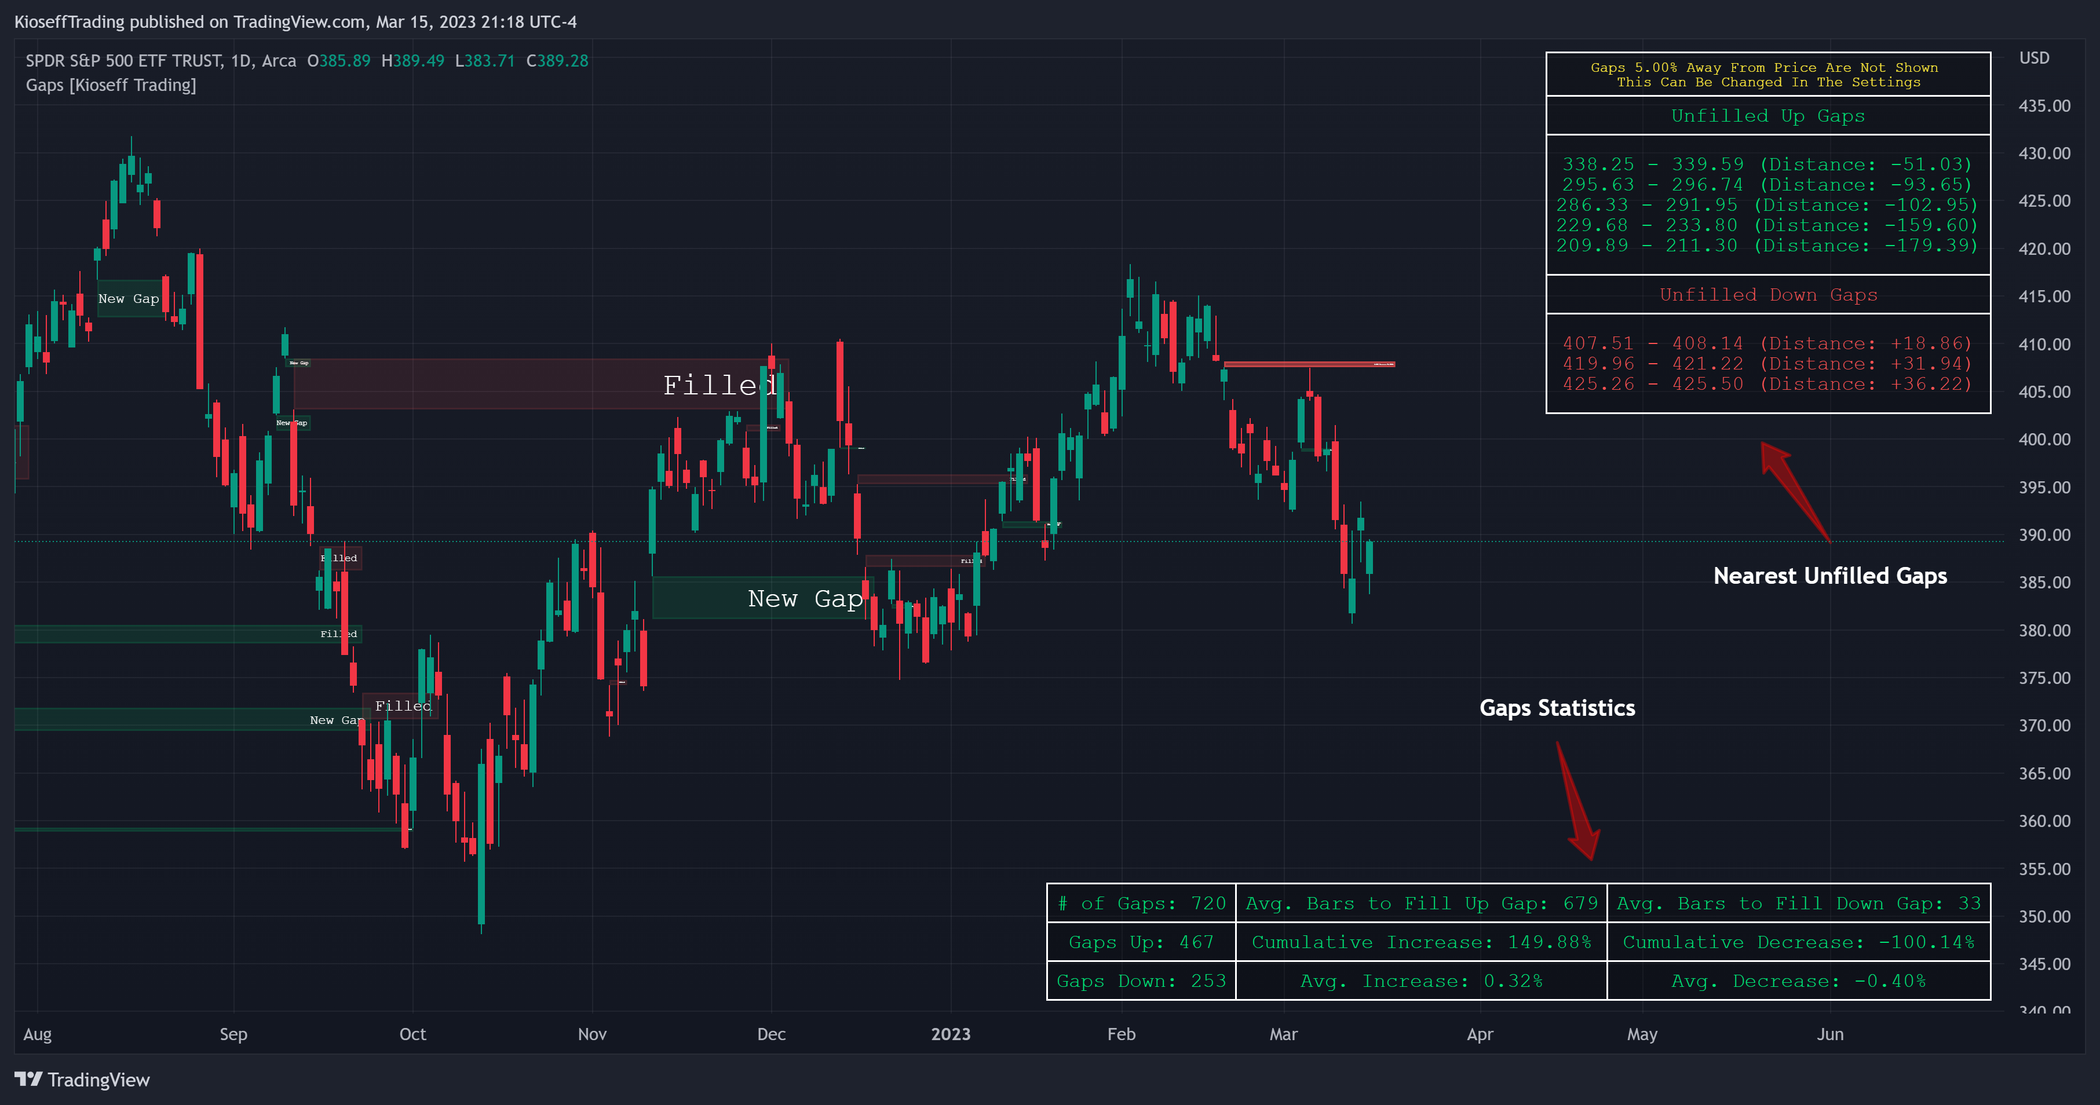2100x1105 pixels.
Task: Click the Unfilled Up Gaps table header
Action: (x=1767, y=116)
